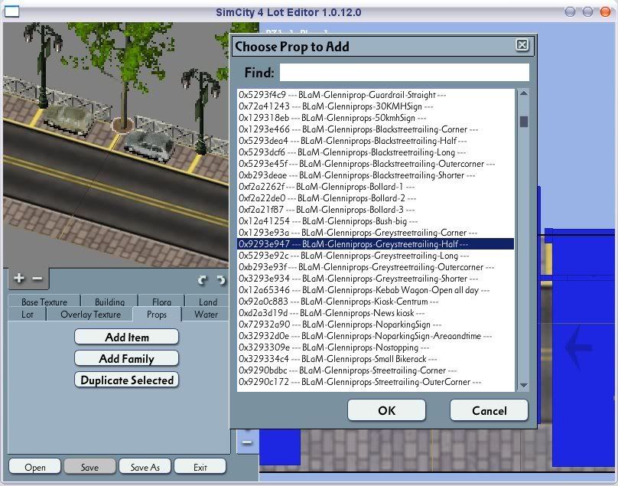Image resolution: width=618 pixels, height=486 pixels.
Task: Close the Choose Prop to Add dialog
Action: 522,45
